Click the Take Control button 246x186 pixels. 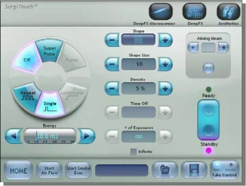(224, 170)
